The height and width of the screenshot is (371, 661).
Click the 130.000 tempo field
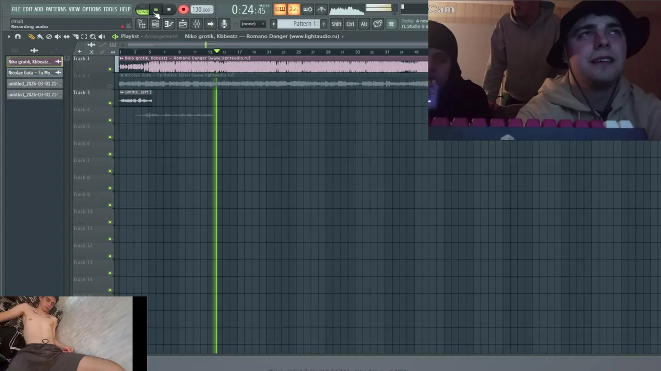(201, 10)
